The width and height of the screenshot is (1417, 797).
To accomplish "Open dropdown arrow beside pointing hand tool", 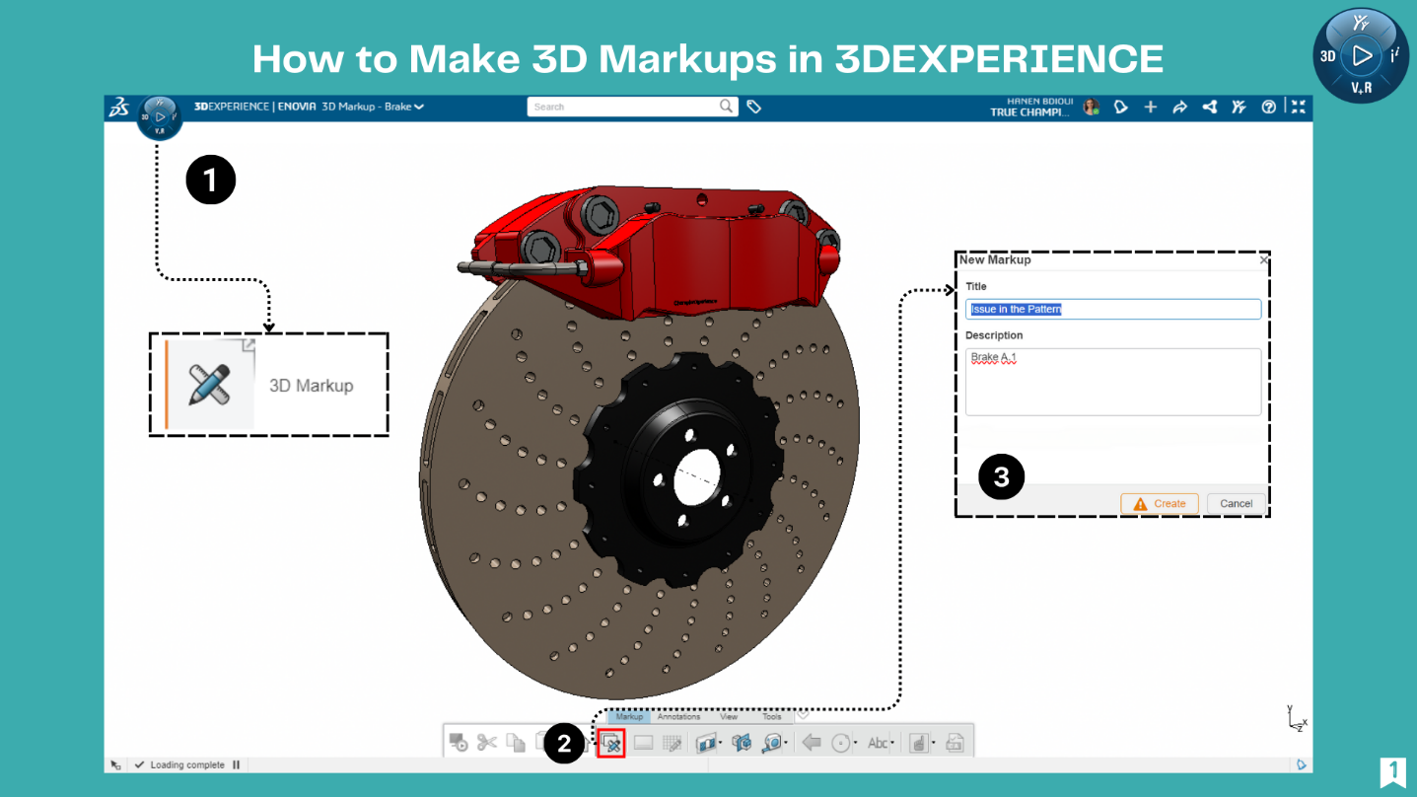I will [x=934, y=743].
